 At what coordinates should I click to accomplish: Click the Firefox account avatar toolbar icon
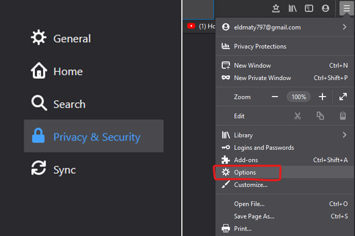coord(325,8)
